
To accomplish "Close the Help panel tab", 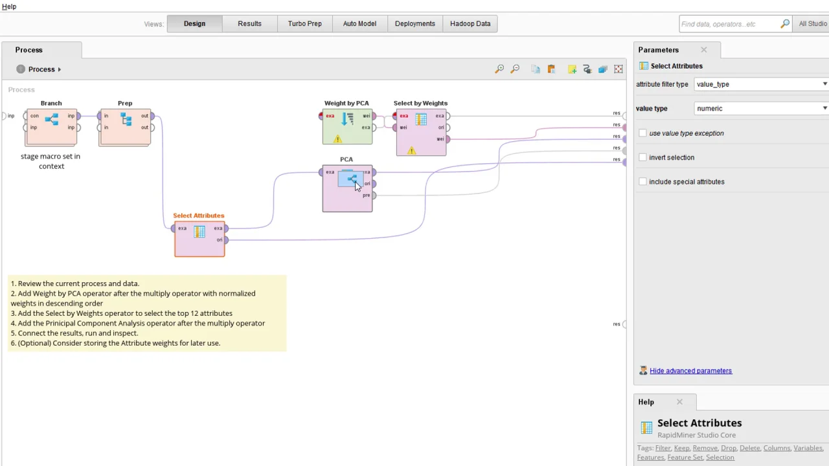I will pos(679,402).
